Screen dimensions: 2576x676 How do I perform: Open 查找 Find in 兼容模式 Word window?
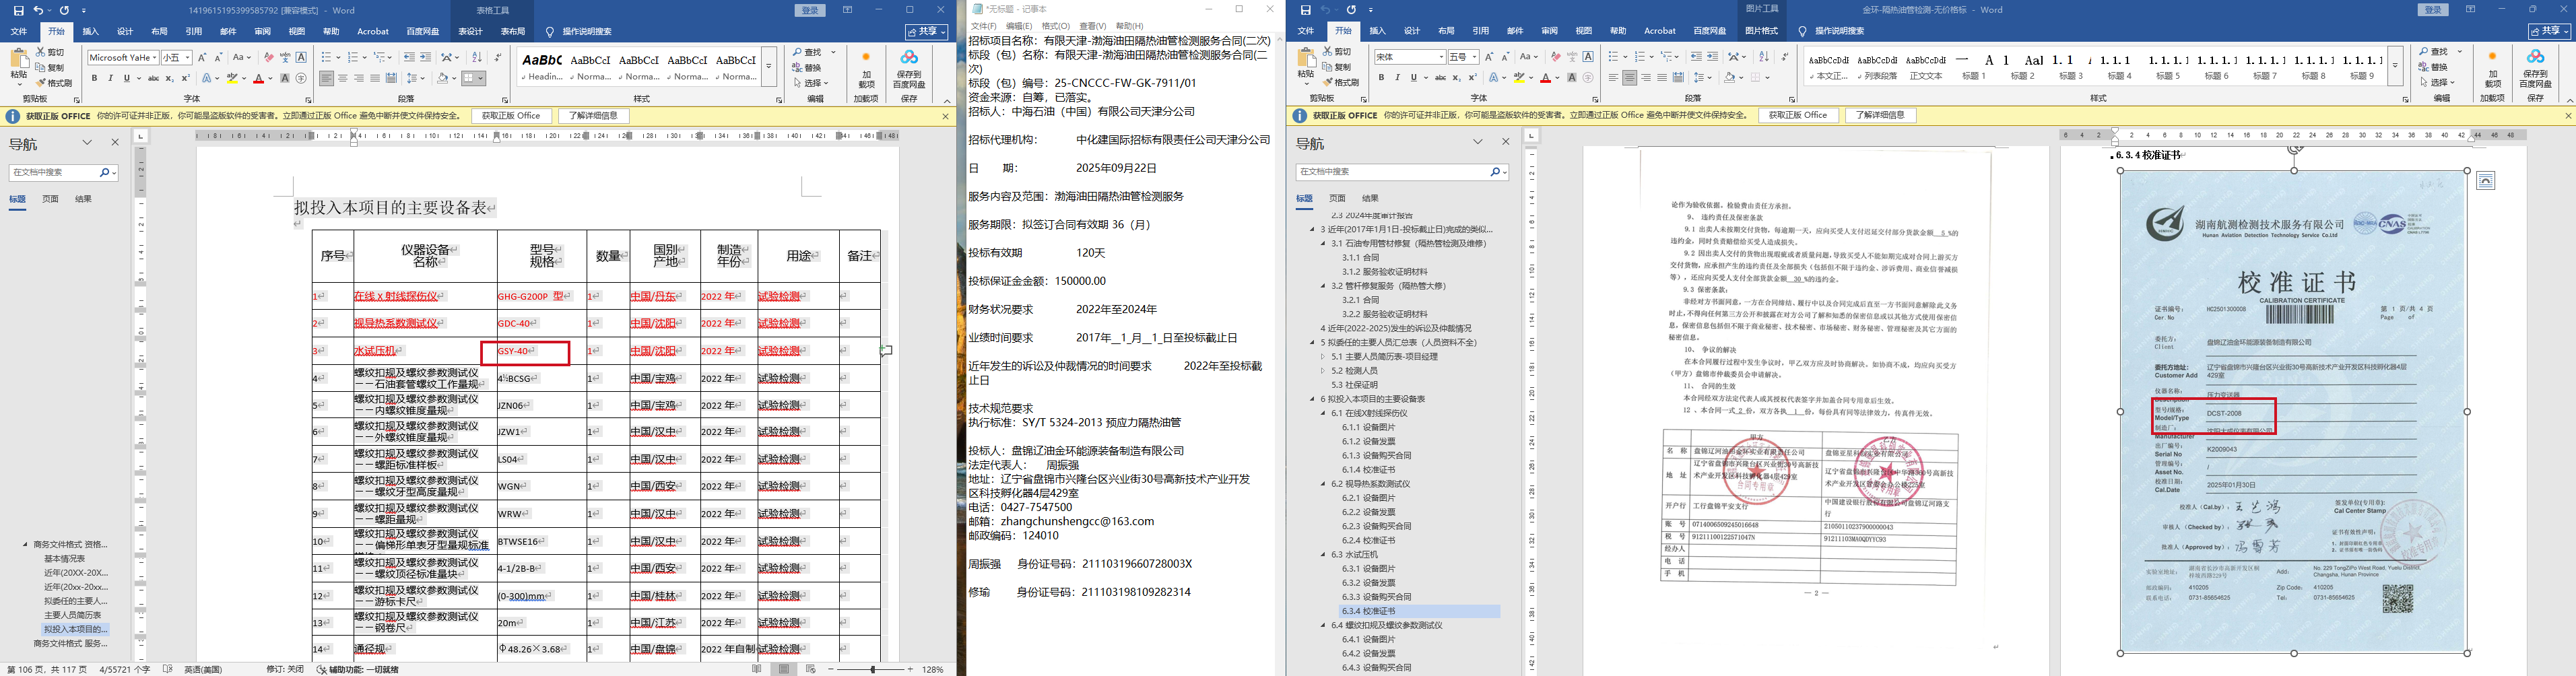click(x=807, y=52)
